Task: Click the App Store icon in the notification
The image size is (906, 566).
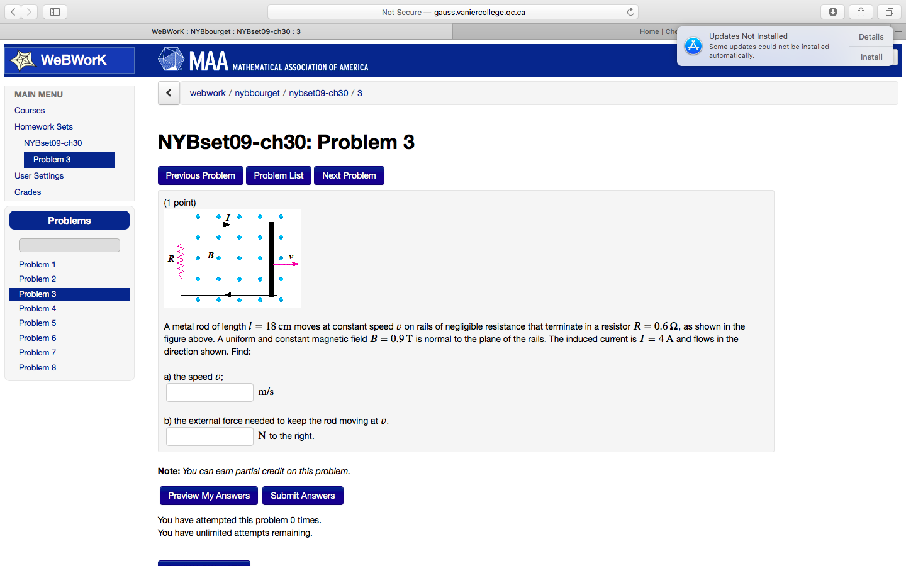Action: [x=693, y=45]
